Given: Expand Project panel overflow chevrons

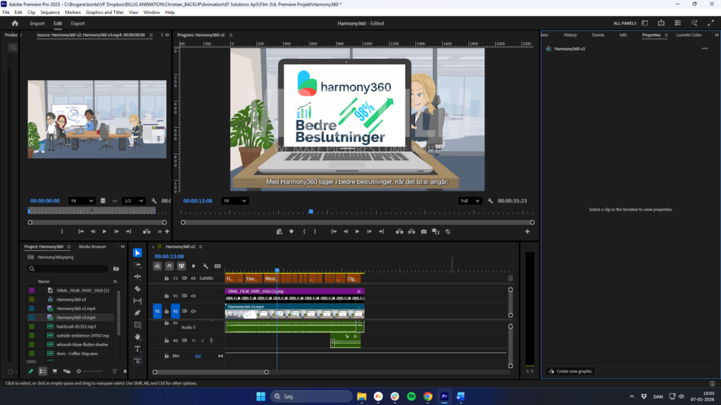Looking at the screenshot, I should coord(123,247).
